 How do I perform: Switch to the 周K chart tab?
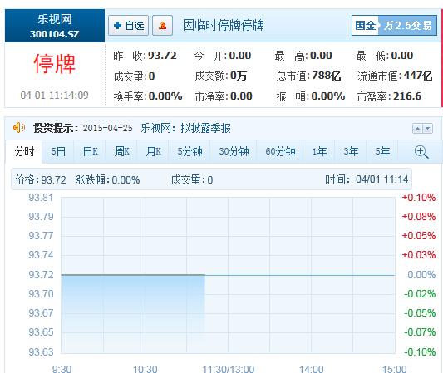click(x=122, y=152)
